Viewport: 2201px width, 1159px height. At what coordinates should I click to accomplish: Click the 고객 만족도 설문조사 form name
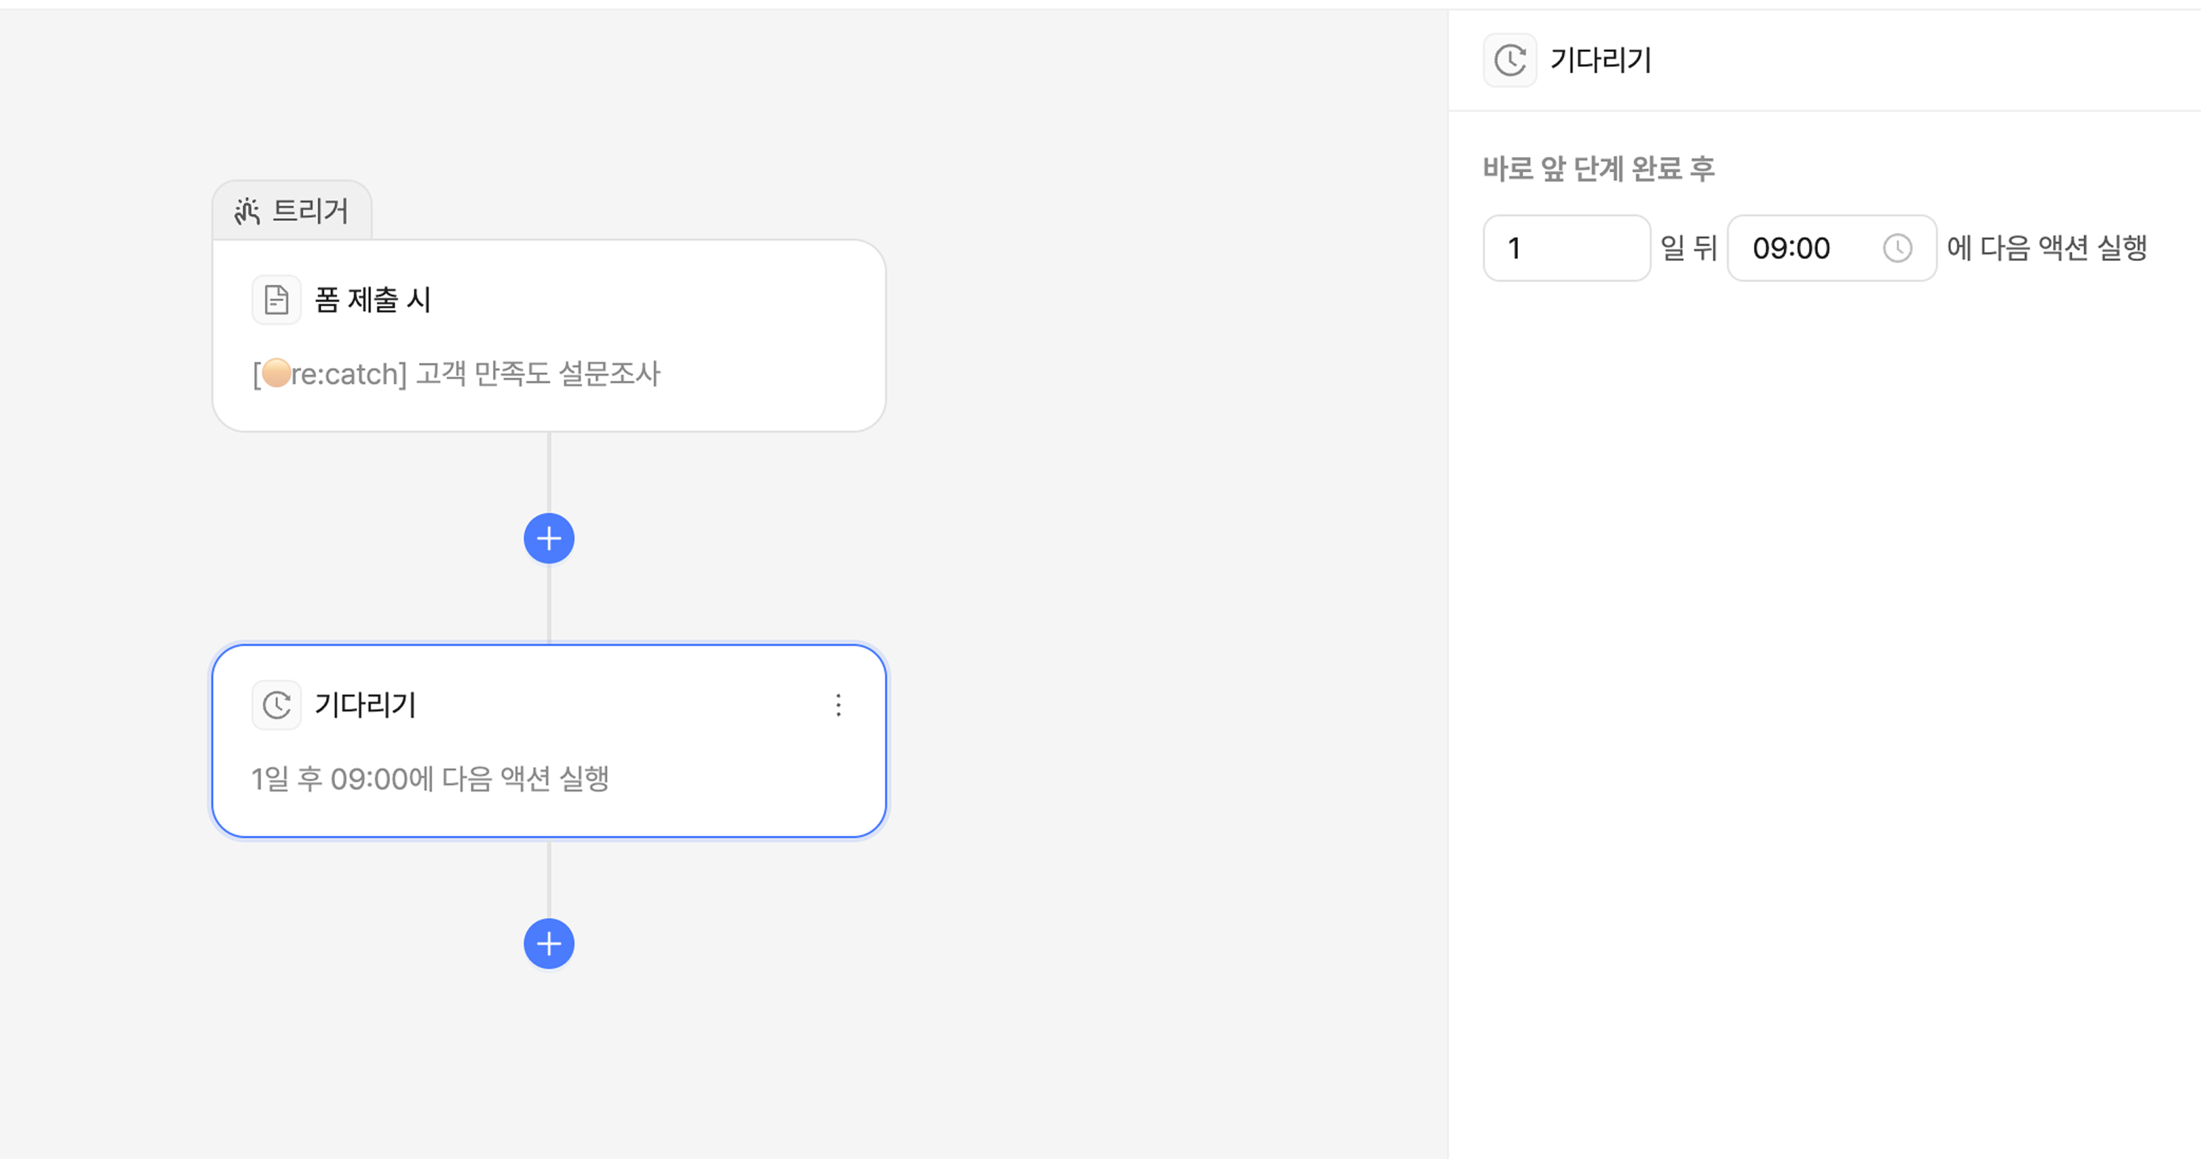tap(539, 374)
